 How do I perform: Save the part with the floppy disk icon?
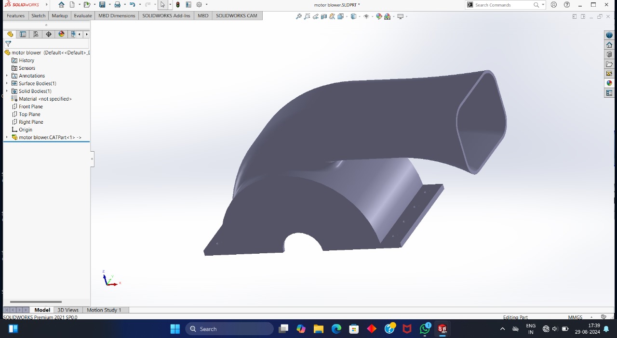tap(102, 5)
